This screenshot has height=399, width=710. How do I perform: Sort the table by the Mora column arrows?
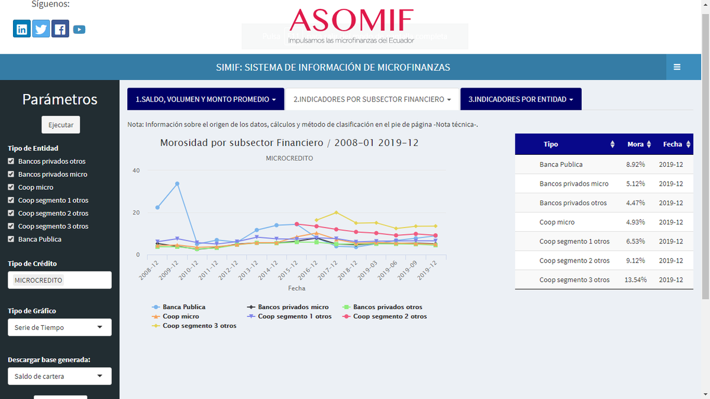click(649, 144)
